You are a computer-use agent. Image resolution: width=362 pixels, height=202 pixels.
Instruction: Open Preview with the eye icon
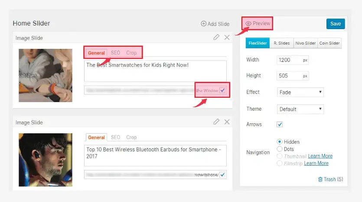click(258, 23)
